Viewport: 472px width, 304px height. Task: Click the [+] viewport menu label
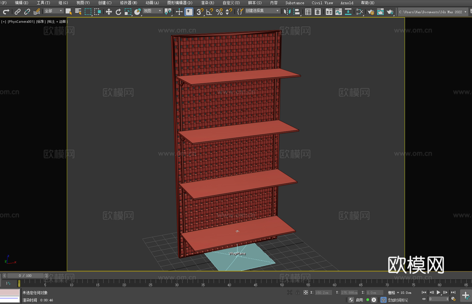tap(4, 22)
